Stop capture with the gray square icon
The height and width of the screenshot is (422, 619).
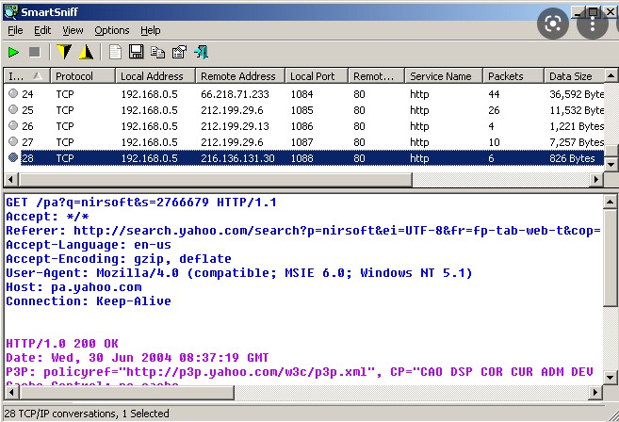pyautogui.click(x=35, y=52)
